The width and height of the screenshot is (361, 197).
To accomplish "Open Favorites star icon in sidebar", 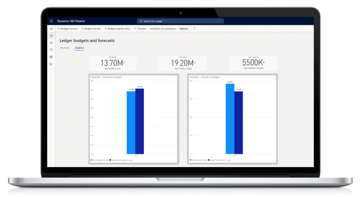I will (51, 42).
